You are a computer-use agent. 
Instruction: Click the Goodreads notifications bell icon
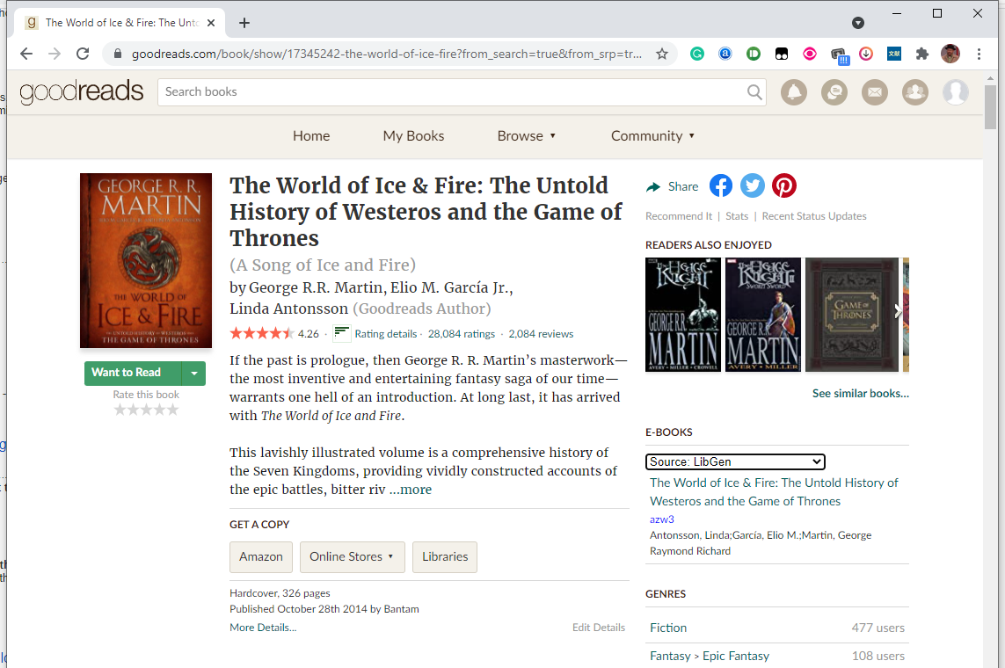click(793, 92)
